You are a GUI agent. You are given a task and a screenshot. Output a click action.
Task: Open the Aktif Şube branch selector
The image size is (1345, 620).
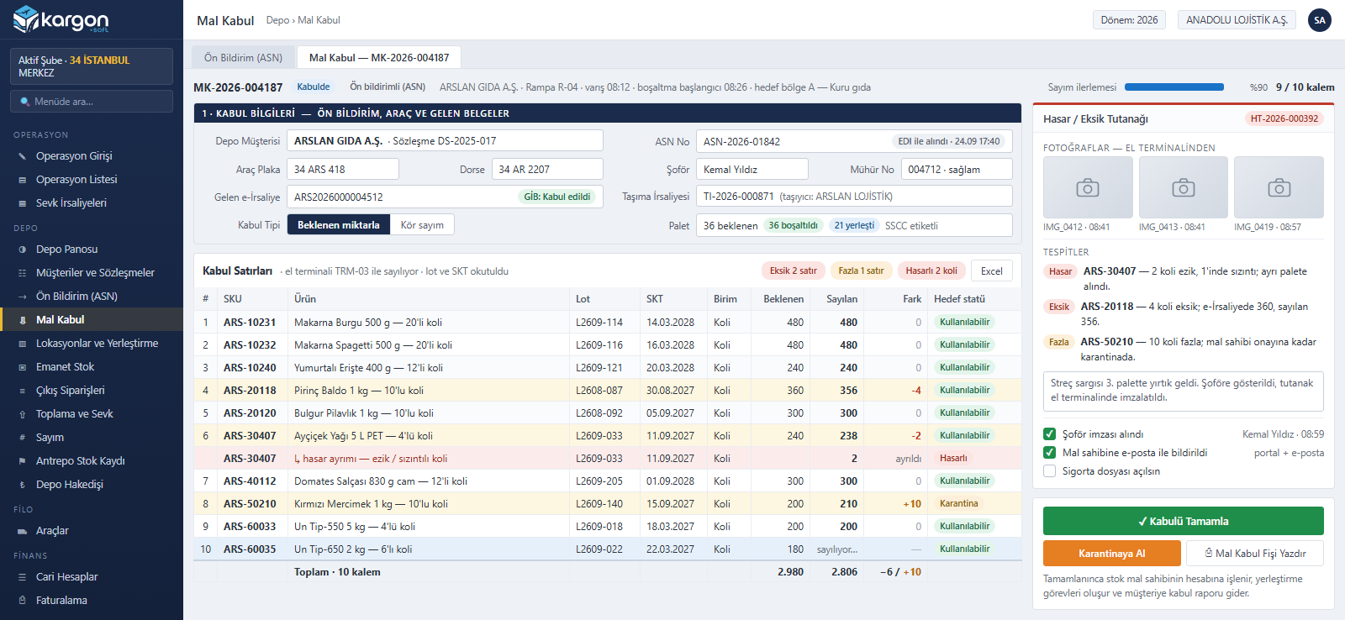click(92, 66)
